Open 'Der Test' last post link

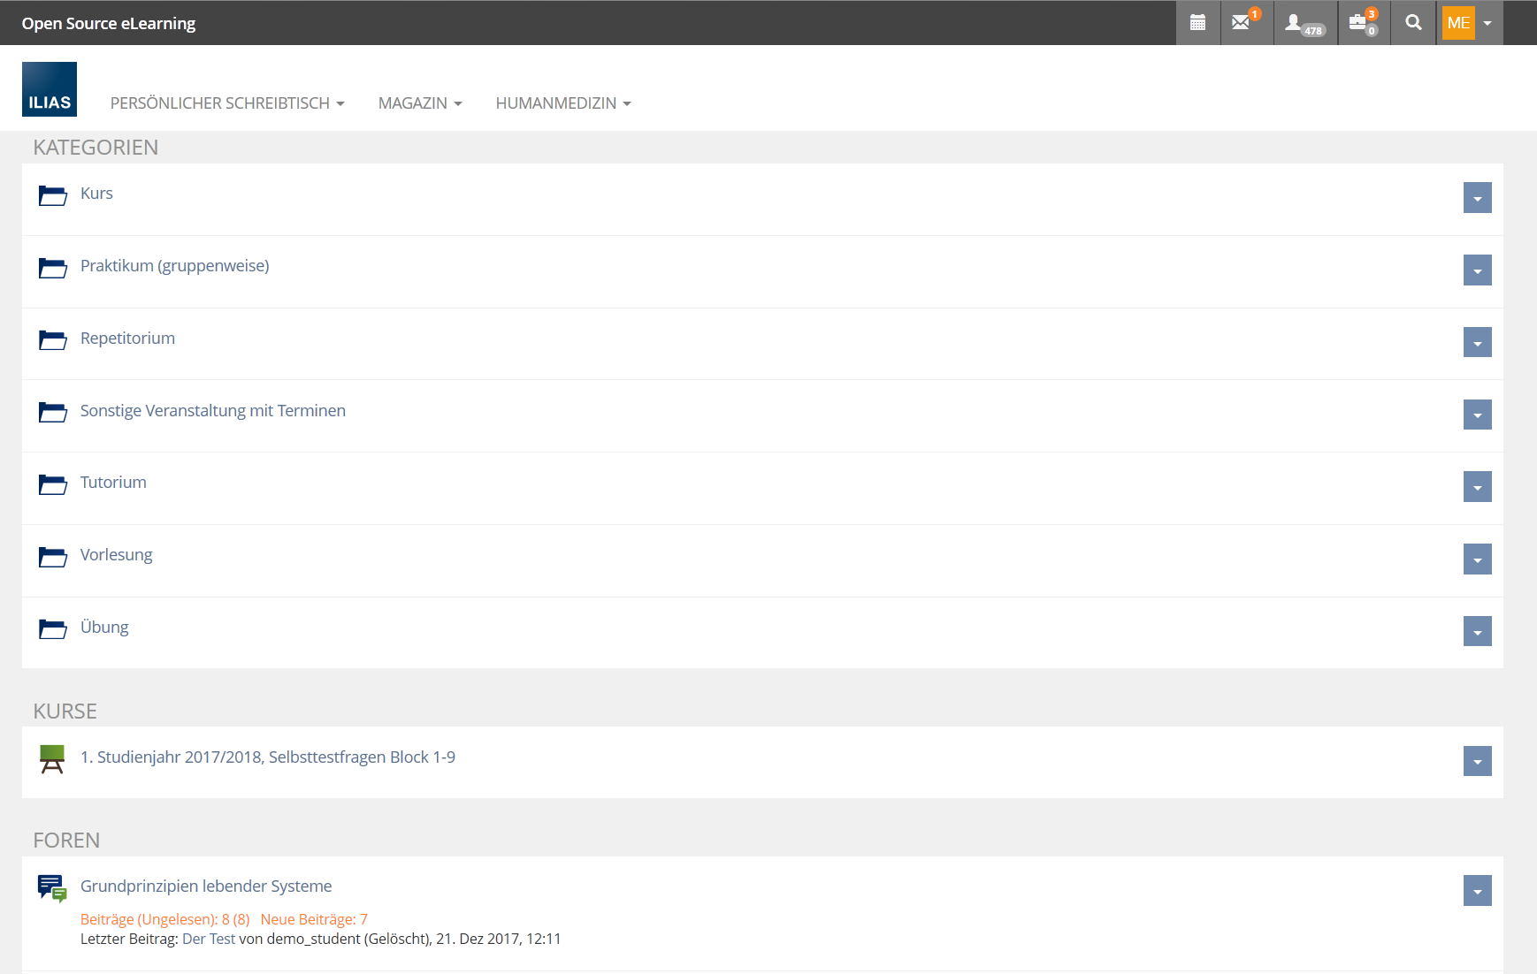click(209, 939)
